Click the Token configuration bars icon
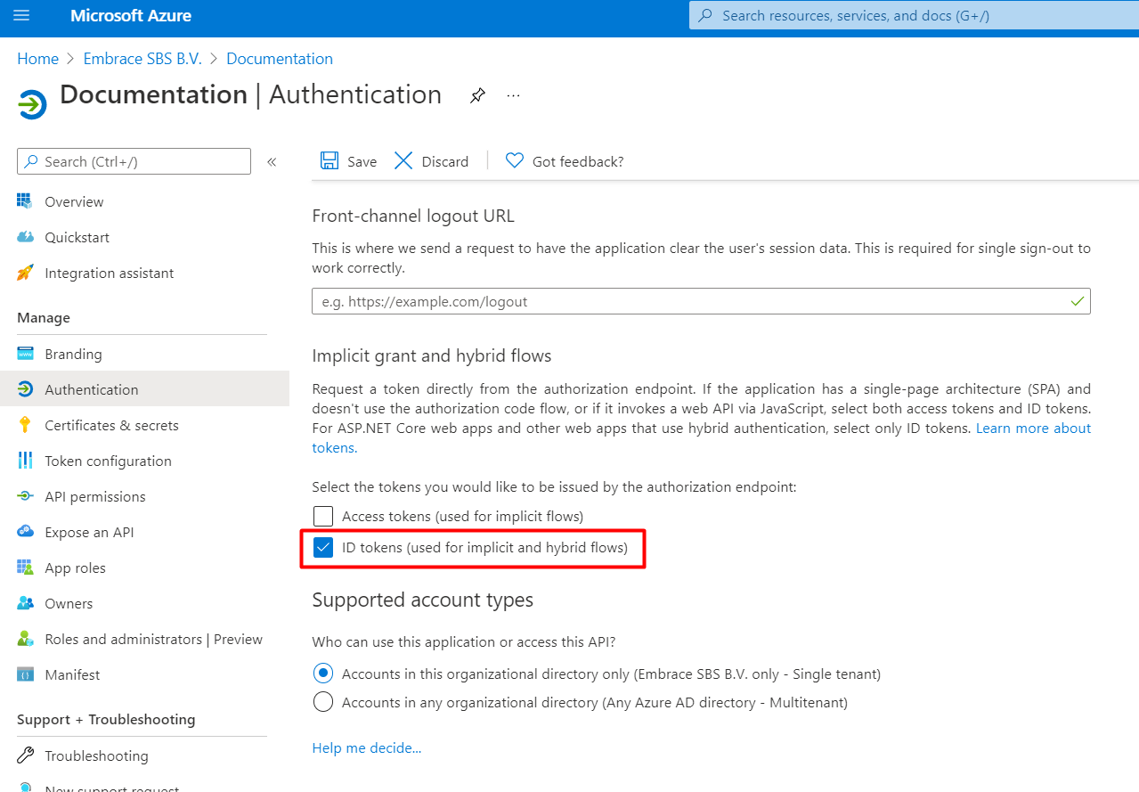Screen dimensions: 1139x792 coord(26,461)
